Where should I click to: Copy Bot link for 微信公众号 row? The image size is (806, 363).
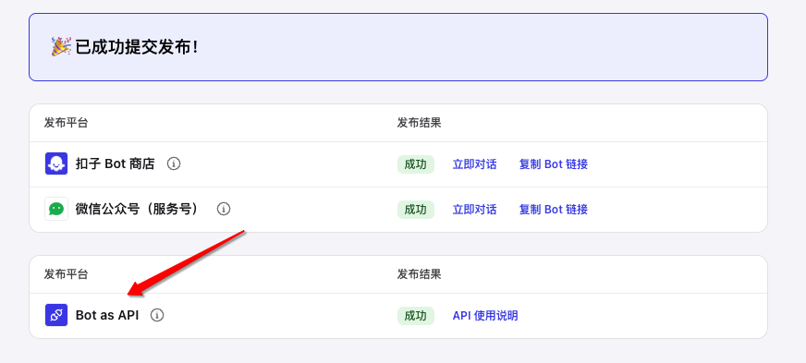pyautogui.click(x=553, y=210)
